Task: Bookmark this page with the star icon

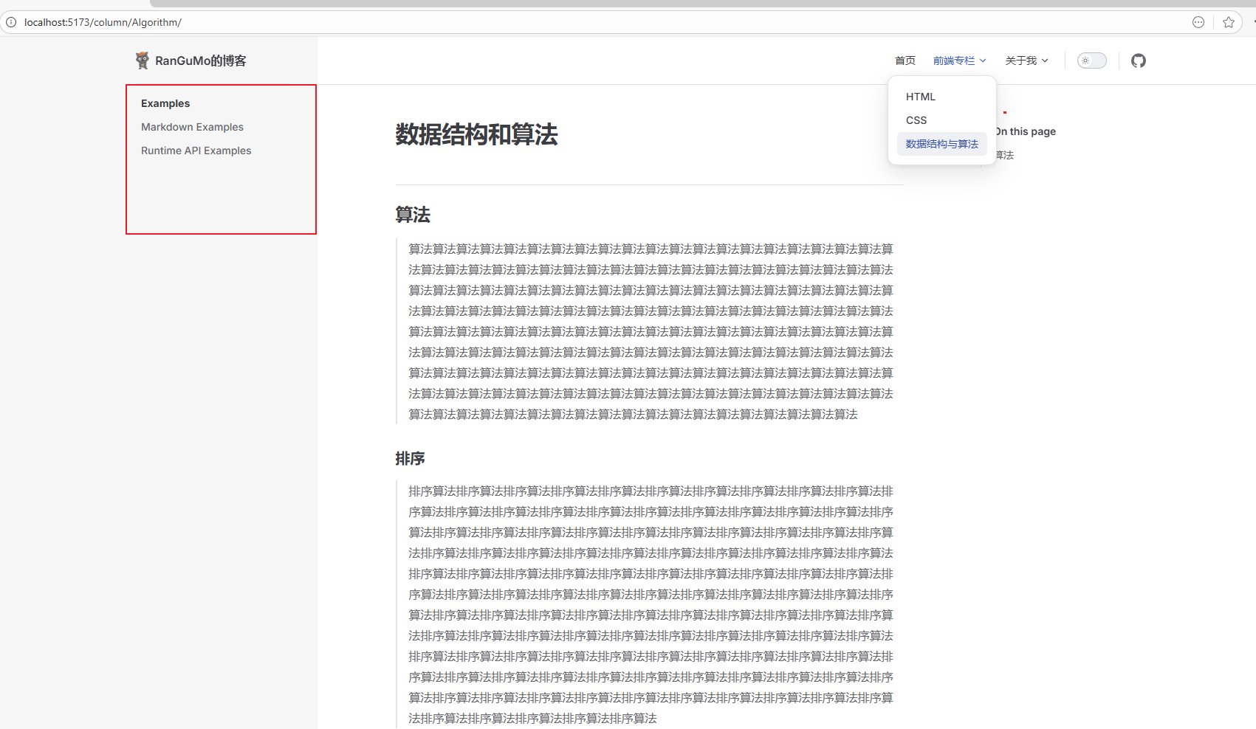Action: tap(1229, 22)
